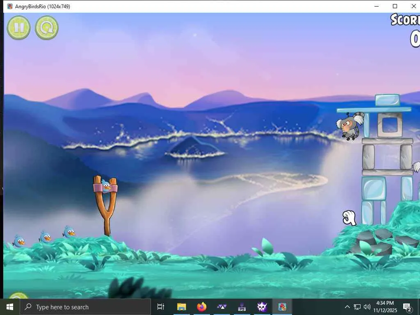Image resolution: width=420 pixels, height=315 pixels.
Task: Open the notification center with 2 alerts
Action: [407, 307]
